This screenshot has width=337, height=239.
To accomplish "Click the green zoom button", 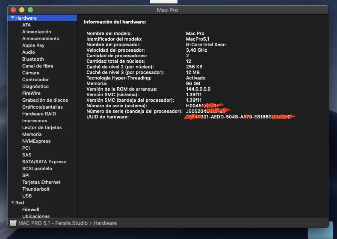I will tap(30, 10).
